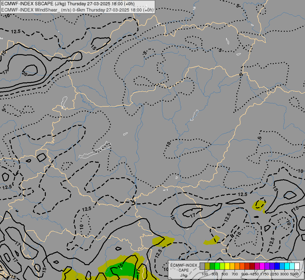This screenshot has width=305, height=280.
Task: Select the 900 value on legend scale
Action: point(245,274)
